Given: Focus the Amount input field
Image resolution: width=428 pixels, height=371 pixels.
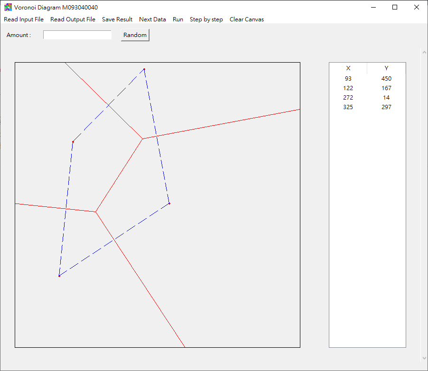Looking at the screenshot, I should coord(77,35).
